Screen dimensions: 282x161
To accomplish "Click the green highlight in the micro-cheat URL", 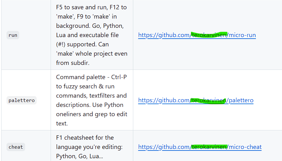I will [x=210, y=147].
